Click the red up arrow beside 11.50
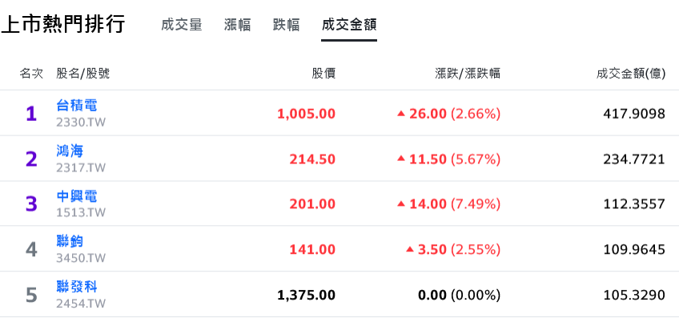 (400, 159)
